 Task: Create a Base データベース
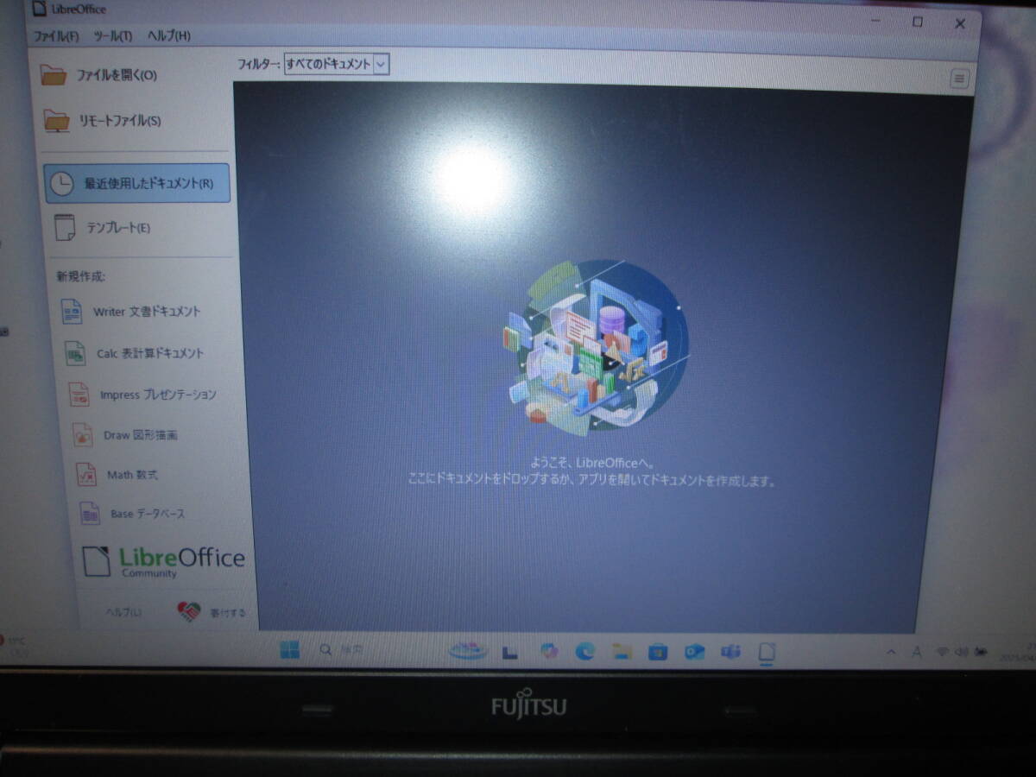[132, 514]
